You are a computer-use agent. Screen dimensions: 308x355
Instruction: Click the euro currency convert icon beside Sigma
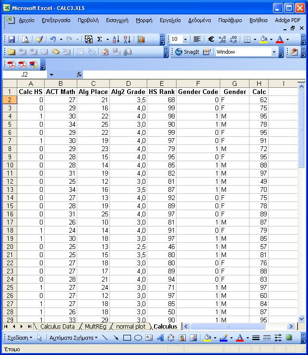pyautogui.click(x=89, y=39)
